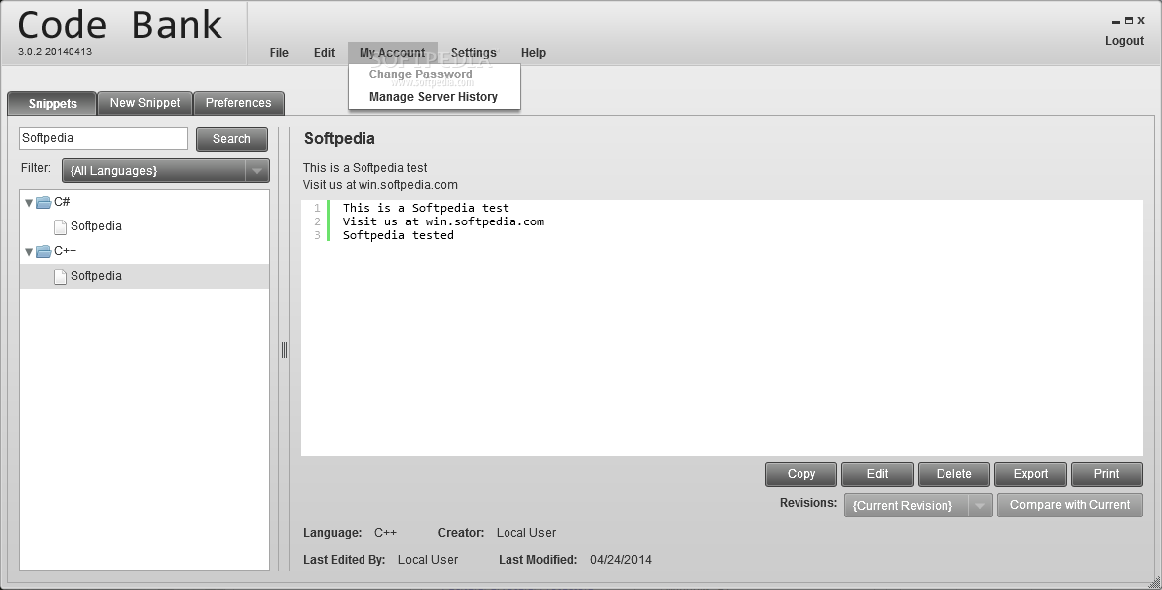Image resolution: width=1162 pixels, height=590 pixels.
Task: Copy the snippet with Copy button
Action: pyautogui.click(x=800, y=474)
